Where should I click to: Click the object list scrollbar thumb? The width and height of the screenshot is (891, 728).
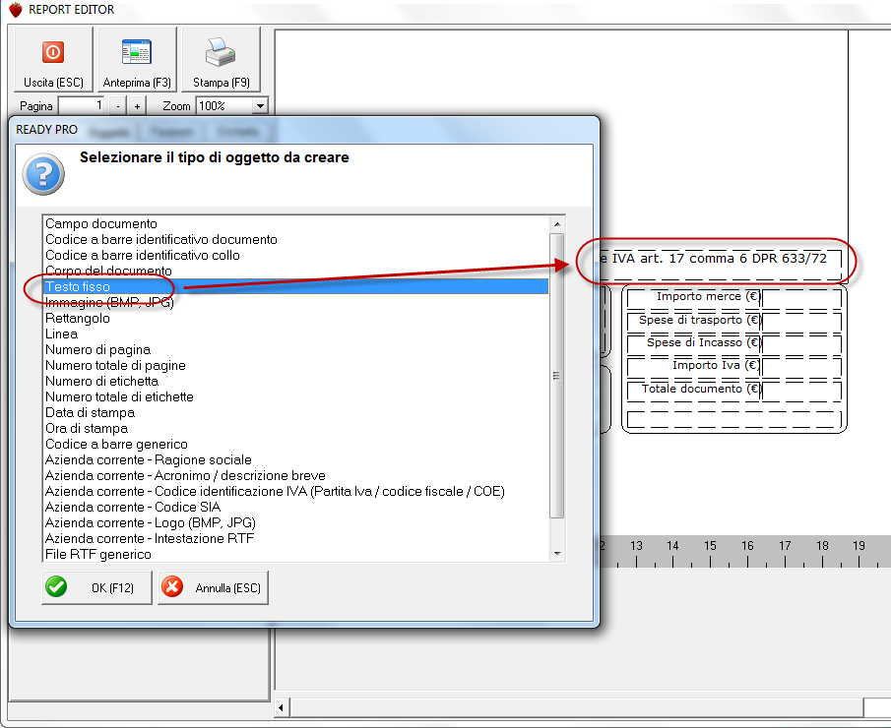557,376
